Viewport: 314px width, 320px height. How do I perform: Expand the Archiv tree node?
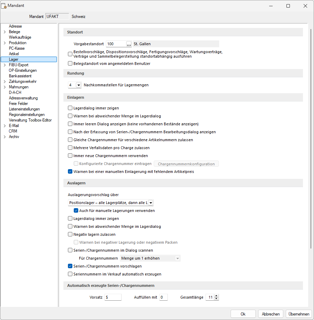5,137
